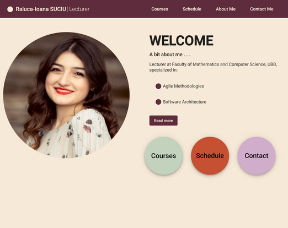
Task: Click the cream circle logo in header
Action: tap(10, 9)
